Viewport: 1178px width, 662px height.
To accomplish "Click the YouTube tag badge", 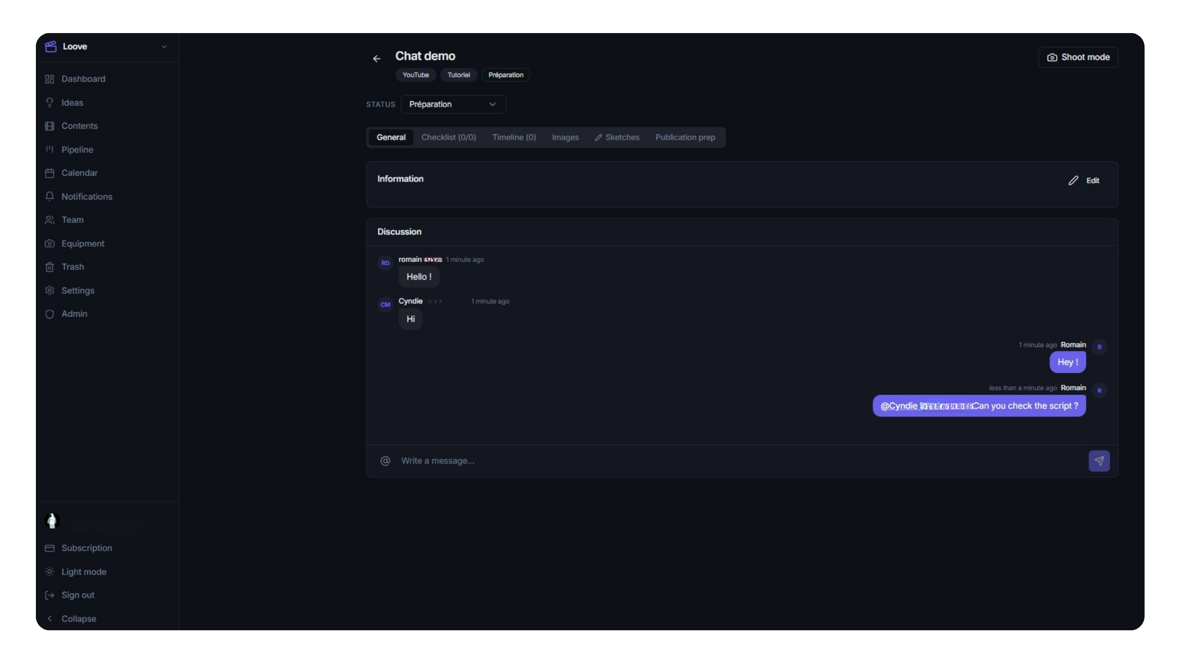I will point(415,75).
